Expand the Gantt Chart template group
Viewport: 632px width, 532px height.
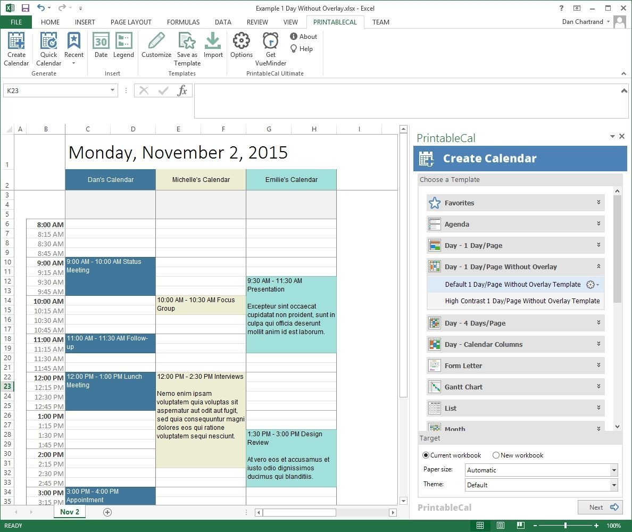pyautogui.click(x=515, y=387)
